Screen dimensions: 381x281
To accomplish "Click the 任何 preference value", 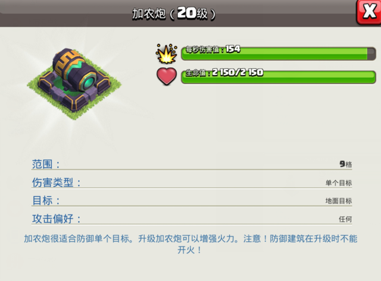I will pyautogui.click(x=345, y=219).
